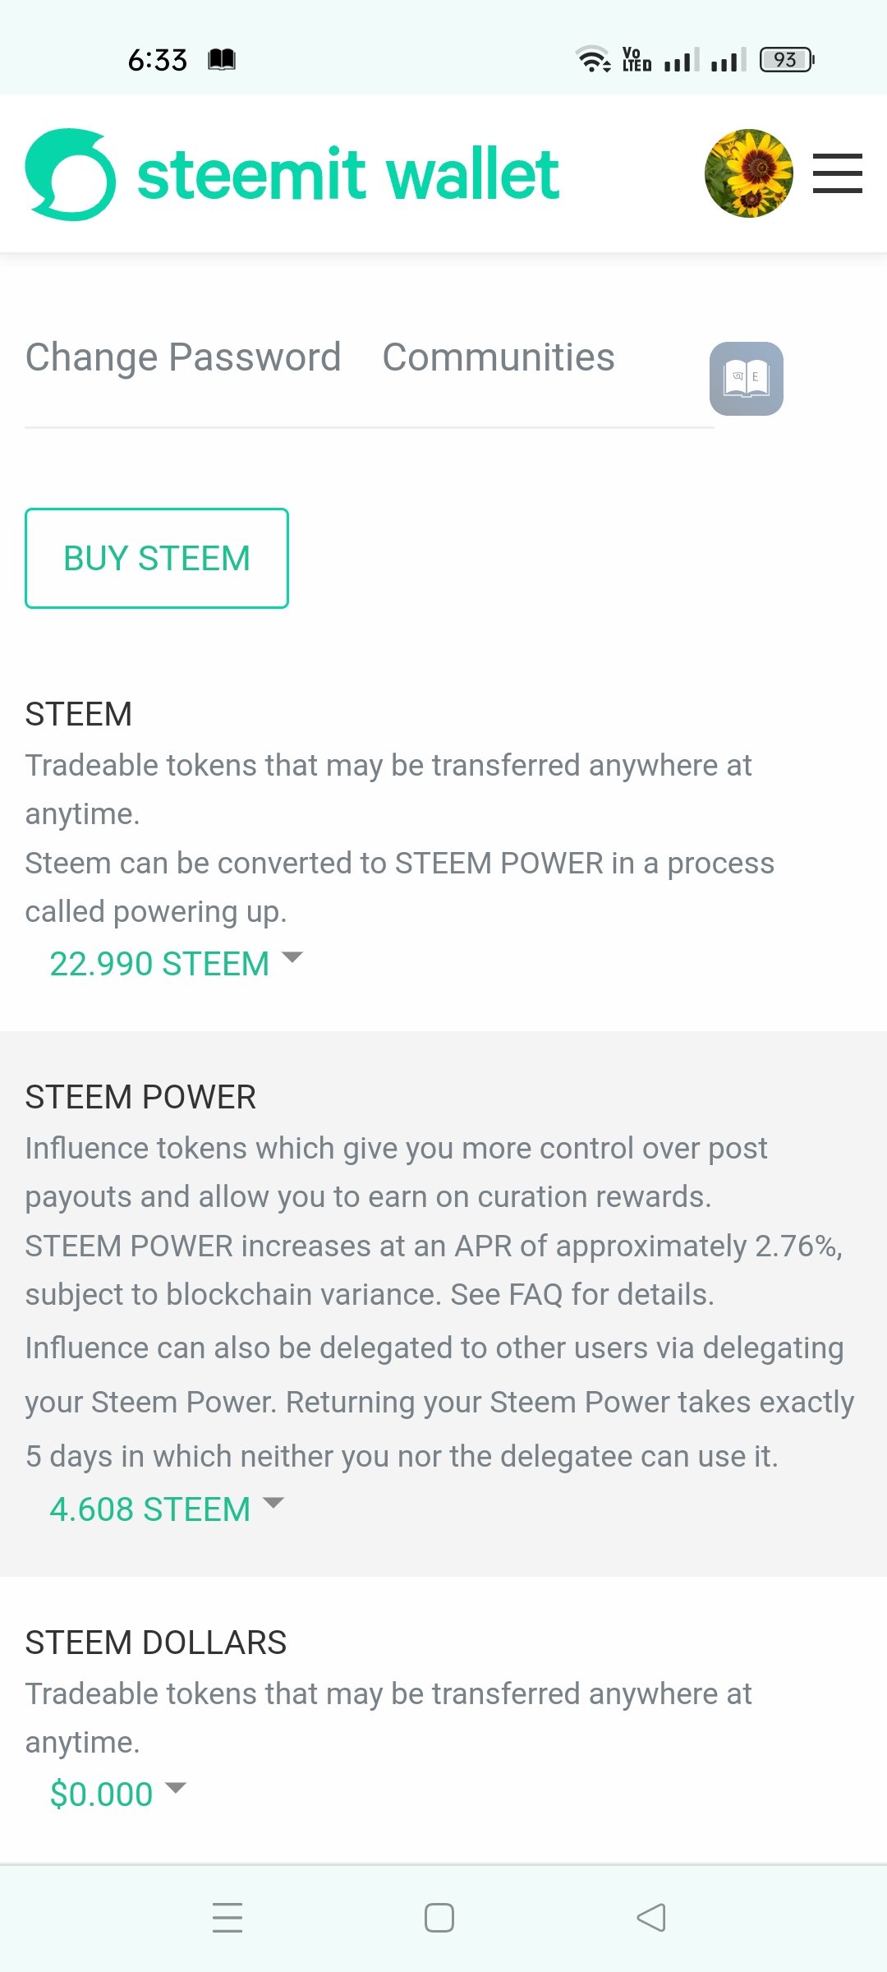Image resolution: width=887 pixels, height=1972 pixels.
Task: Switch to Change Password tab
Action: click(x=183, y=357)
